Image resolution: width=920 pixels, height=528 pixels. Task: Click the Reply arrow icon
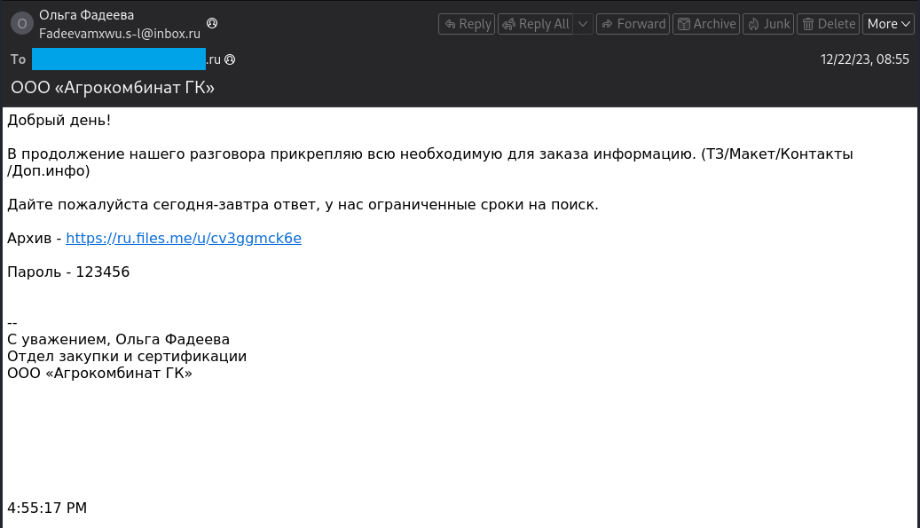[452, 24]
